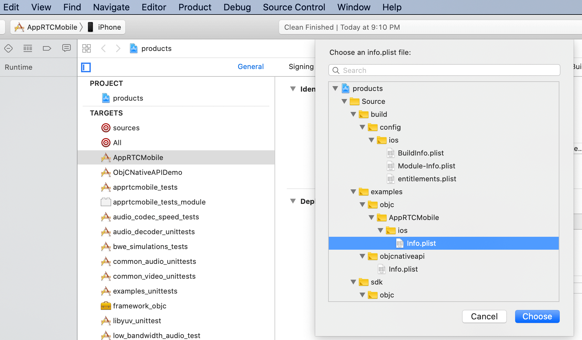Select the products project in PROJECT list
This screenshot has height=340, width=582.
(x=122, y=98)
